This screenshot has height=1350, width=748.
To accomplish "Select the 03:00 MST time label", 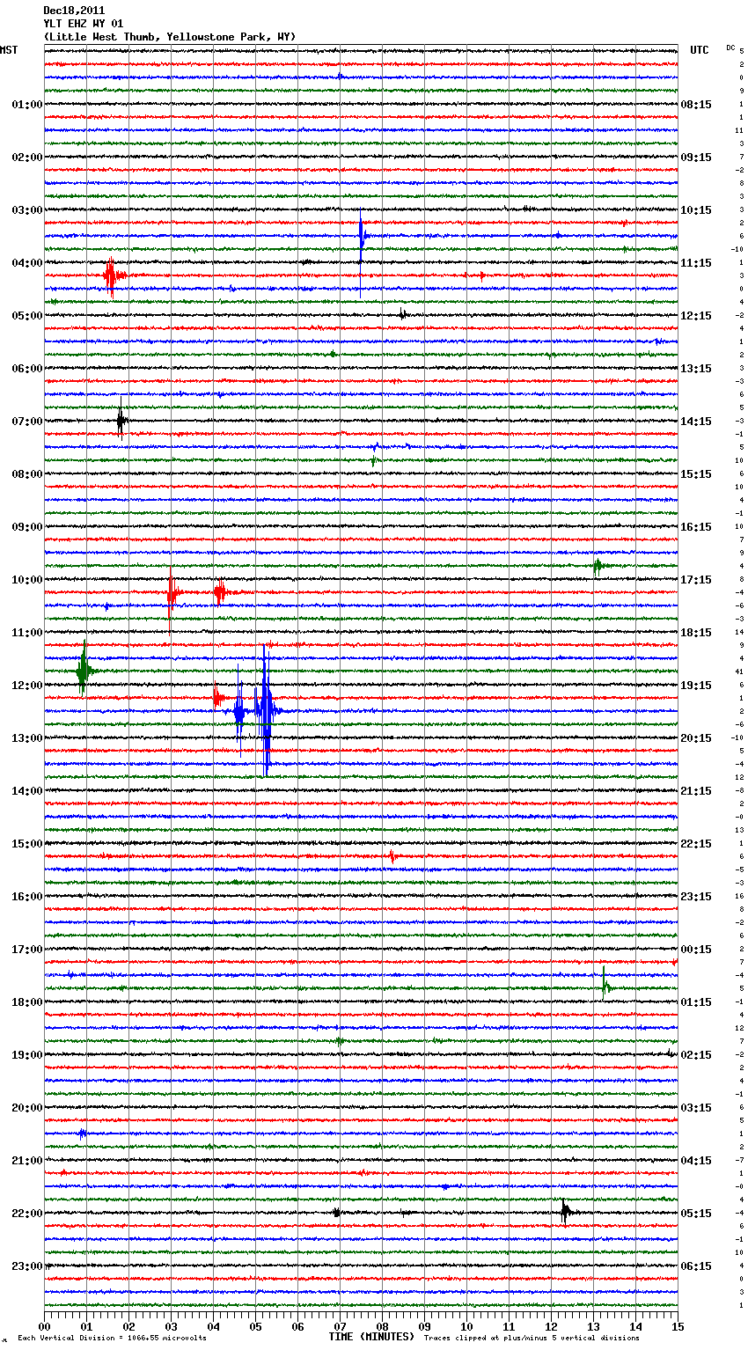I will click(26, 210).
